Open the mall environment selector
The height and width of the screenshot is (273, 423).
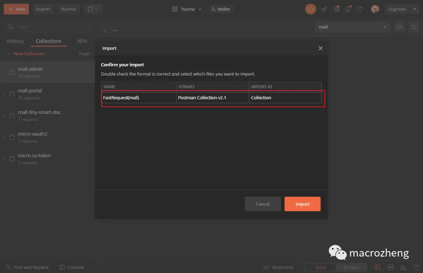(351, 27)
